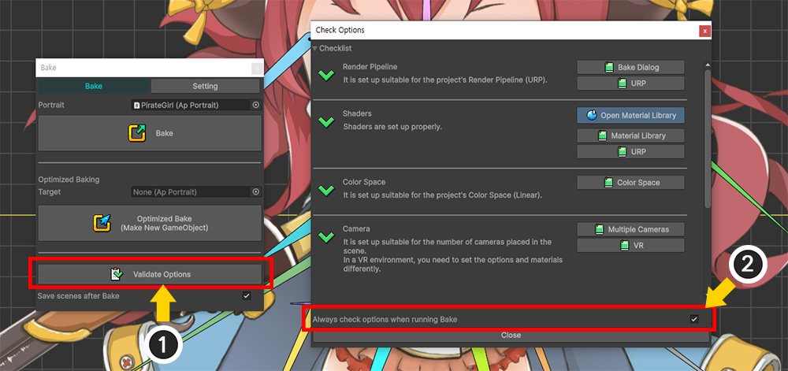Screen dimensions: 788x371
Task: Click the book icon on Material Library
Action: pos(602,135)
